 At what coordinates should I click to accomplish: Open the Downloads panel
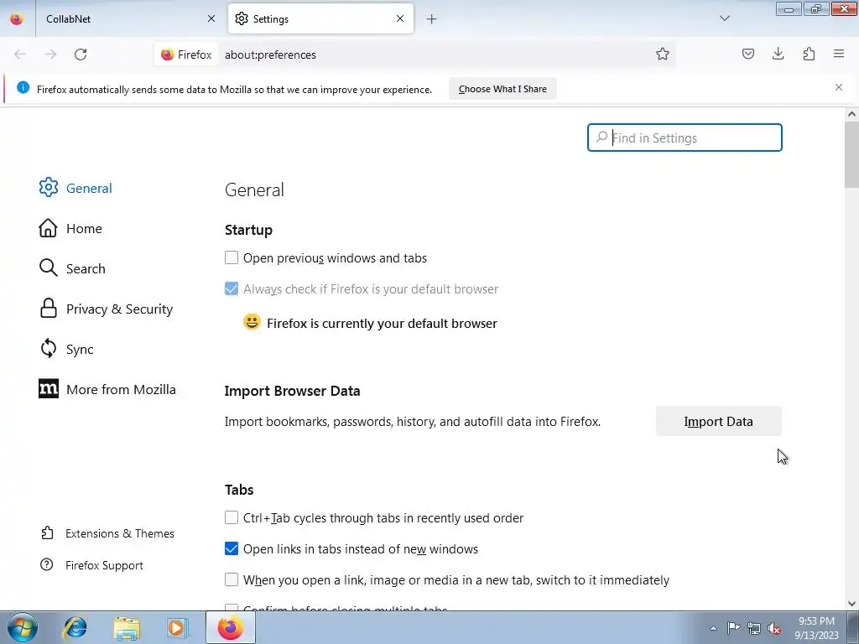(778, 54)
